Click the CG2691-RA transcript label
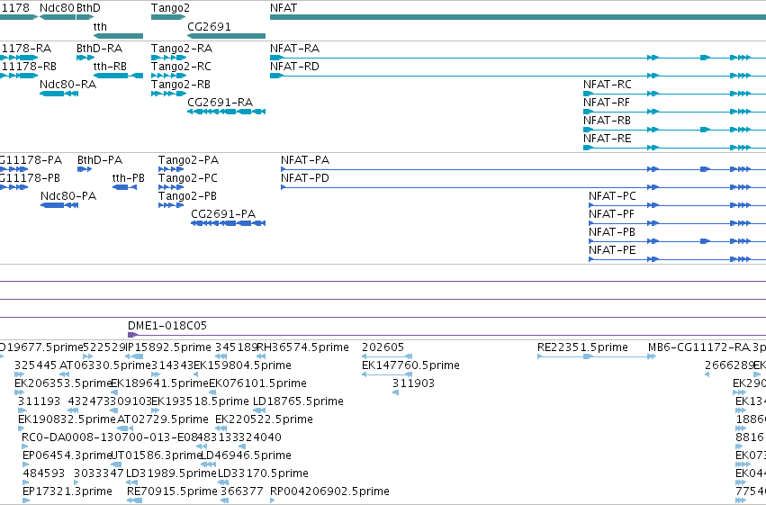Screen dimensions: 766x505 (x=221, y=103)
